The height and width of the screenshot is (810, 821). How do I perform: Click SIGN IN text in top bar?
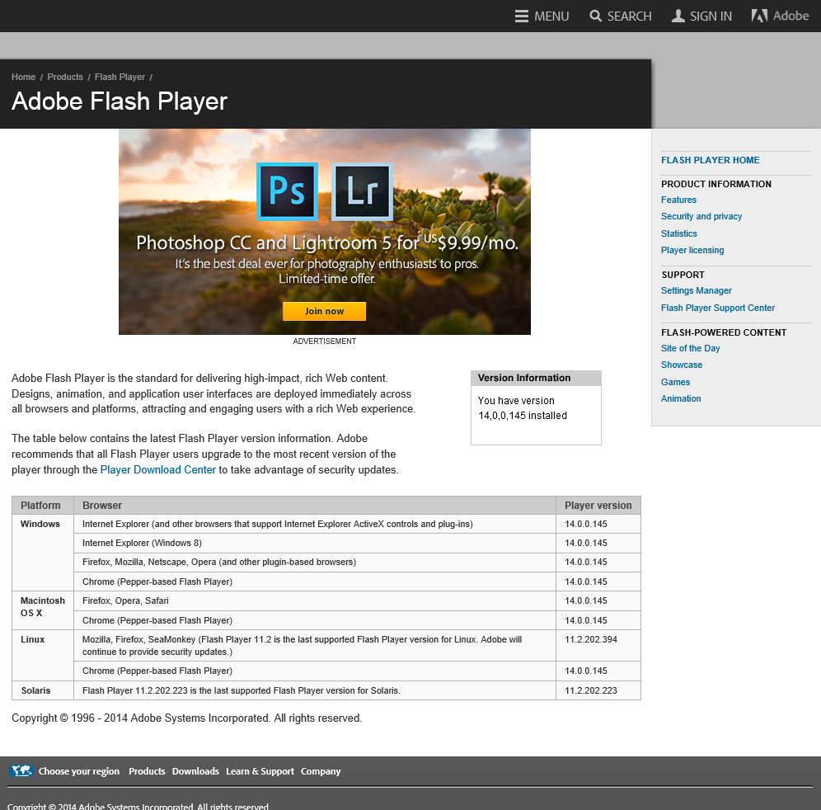711,16
